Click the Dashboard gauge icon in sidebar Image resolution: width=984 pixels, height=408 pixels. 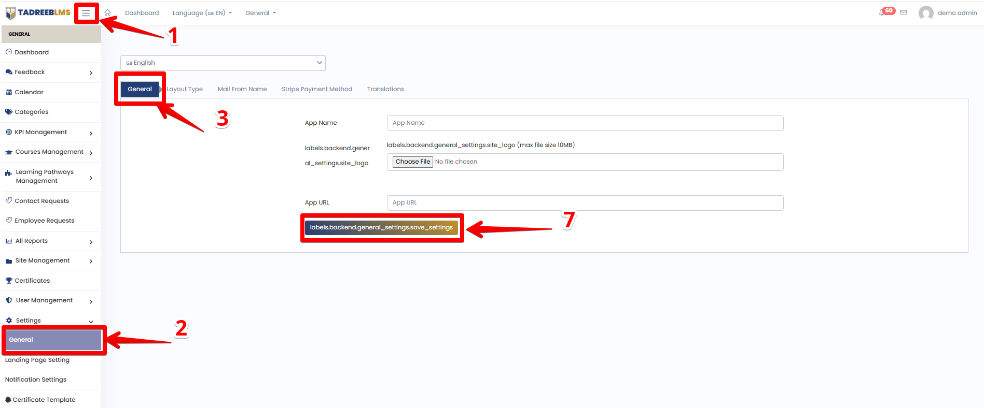(x=9, y=52)
